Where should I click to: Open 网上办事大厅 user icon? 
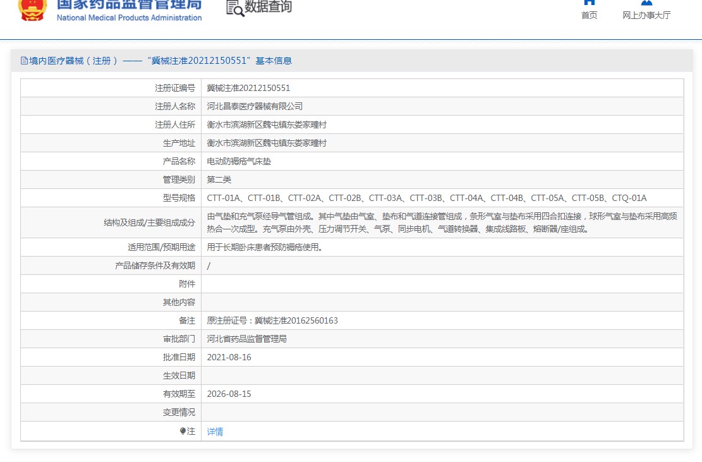tap(646, 3)
